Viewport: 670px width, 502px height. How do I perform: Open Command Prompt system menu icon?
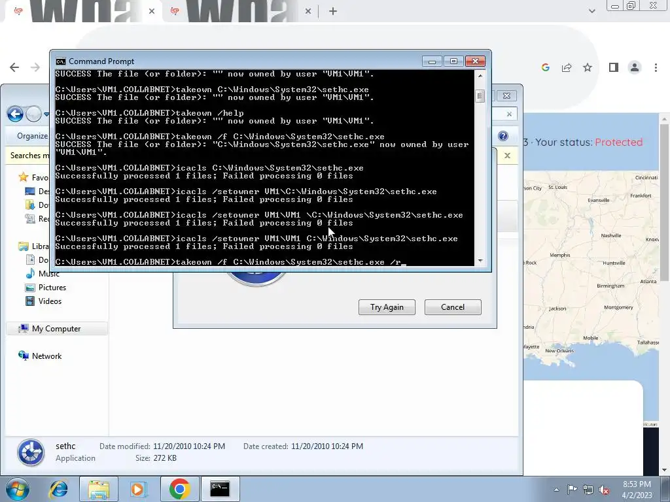(61, 61)
